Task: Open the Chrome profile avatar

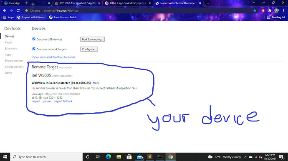Action: [x=277, y=11]
